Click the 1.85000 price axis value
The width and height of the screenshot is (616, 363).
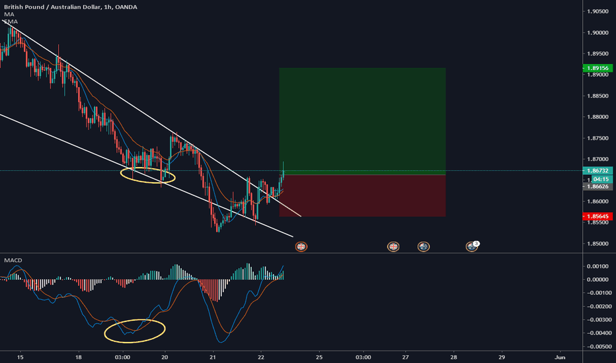coord(597,244)
